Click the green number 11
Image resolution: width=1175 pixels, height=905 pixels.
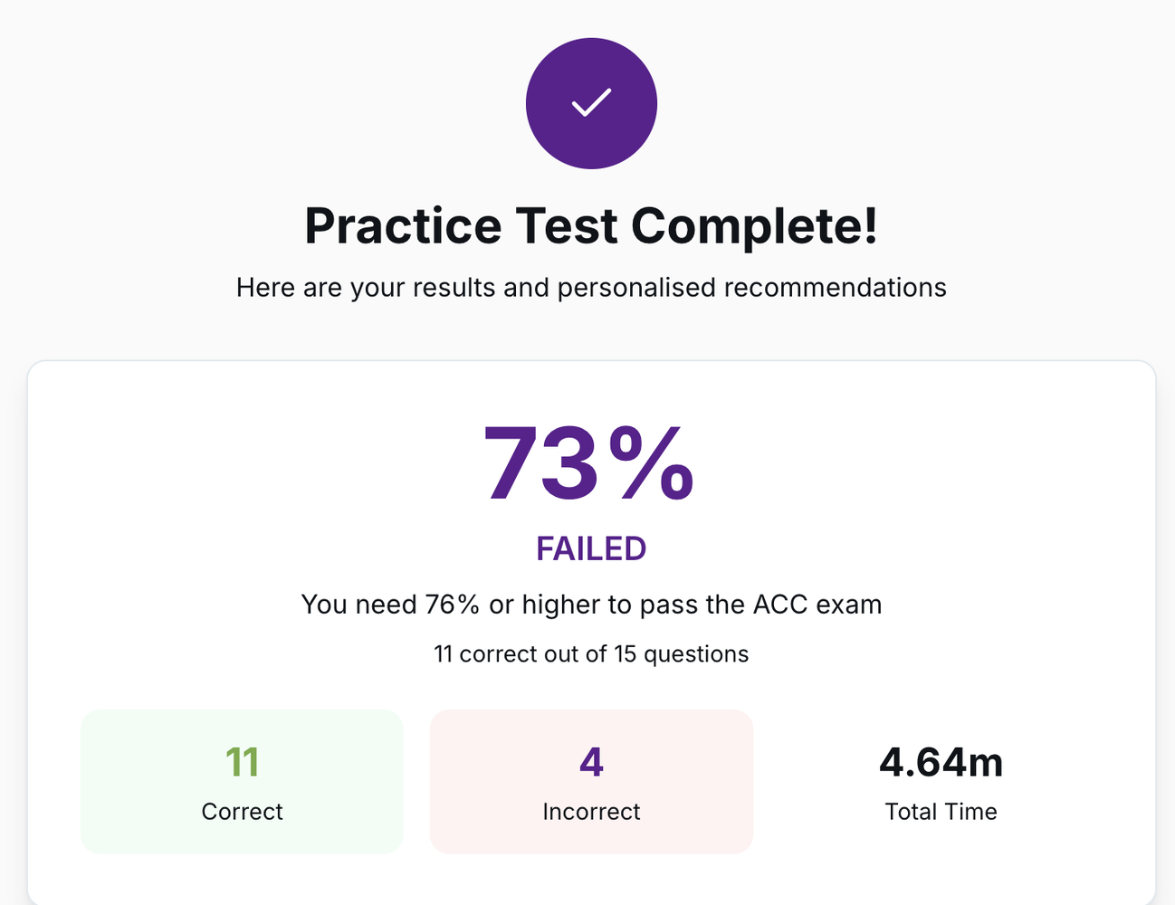(x=242, y=762)
